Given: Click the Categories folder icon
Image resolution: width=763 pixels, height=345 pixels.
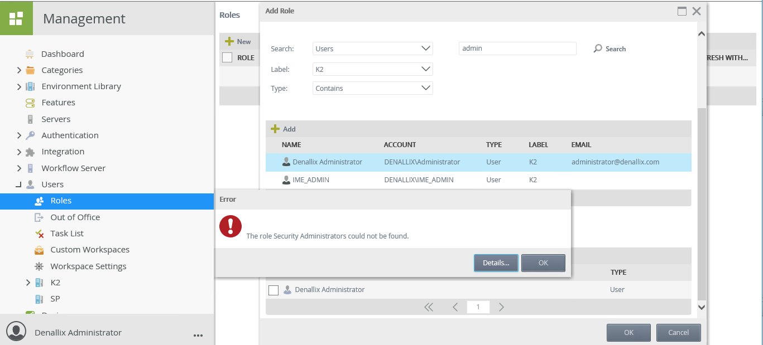Looking at the screenshot, I should pos(30,70).
